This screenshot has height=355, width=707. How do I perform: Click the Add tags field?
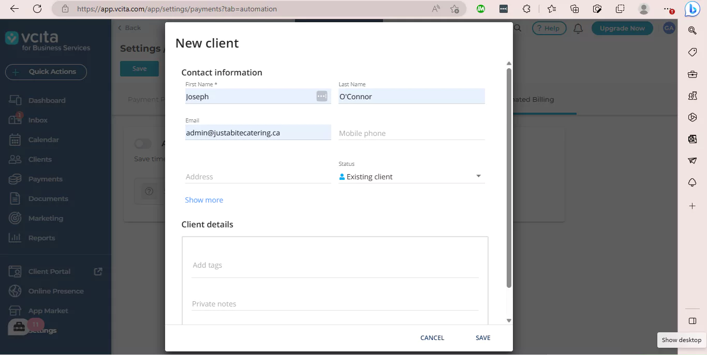click(335, 265)
